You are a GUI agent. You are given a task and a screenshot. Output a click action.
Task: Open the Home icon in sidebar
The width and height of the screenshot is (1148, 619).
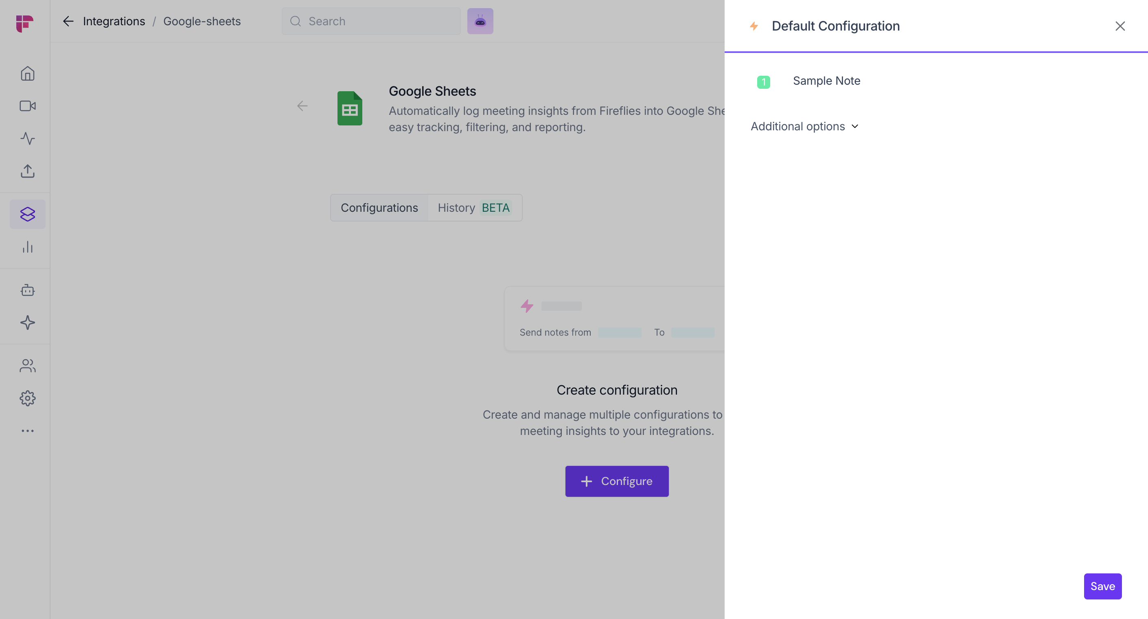coord(28,73)
